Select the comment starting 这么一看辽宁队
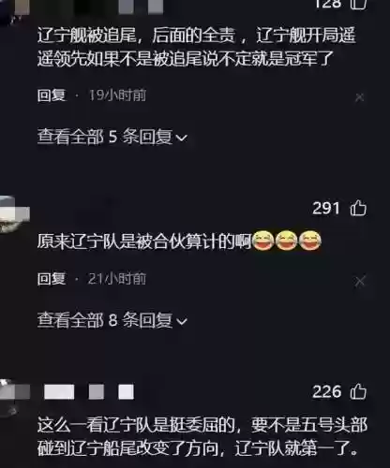 (x=202, y=436)
